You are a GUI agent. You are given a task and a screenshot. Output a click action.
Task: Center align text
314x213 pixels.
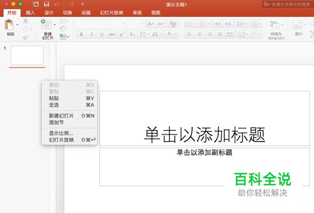click(x=200, y=35)
